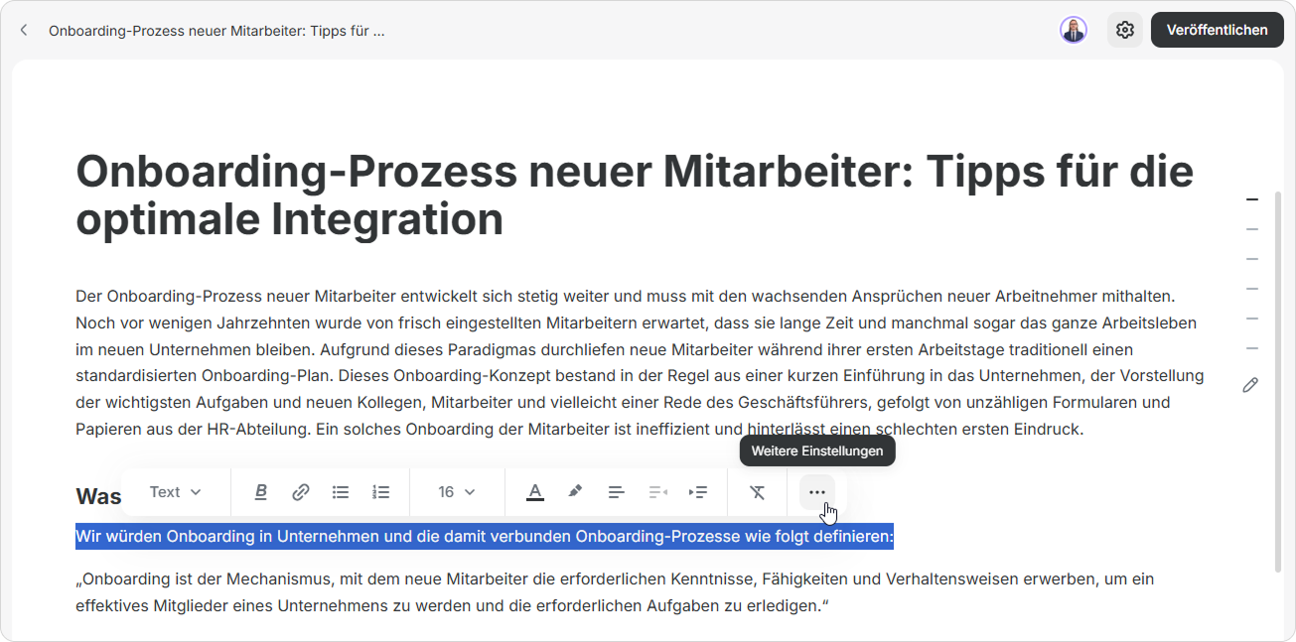Click the main heading 'Onboarding-Prozess neuer Mitarbeiter'
1296x642 pixels.
pyautogui.click(x=635, y=195)
